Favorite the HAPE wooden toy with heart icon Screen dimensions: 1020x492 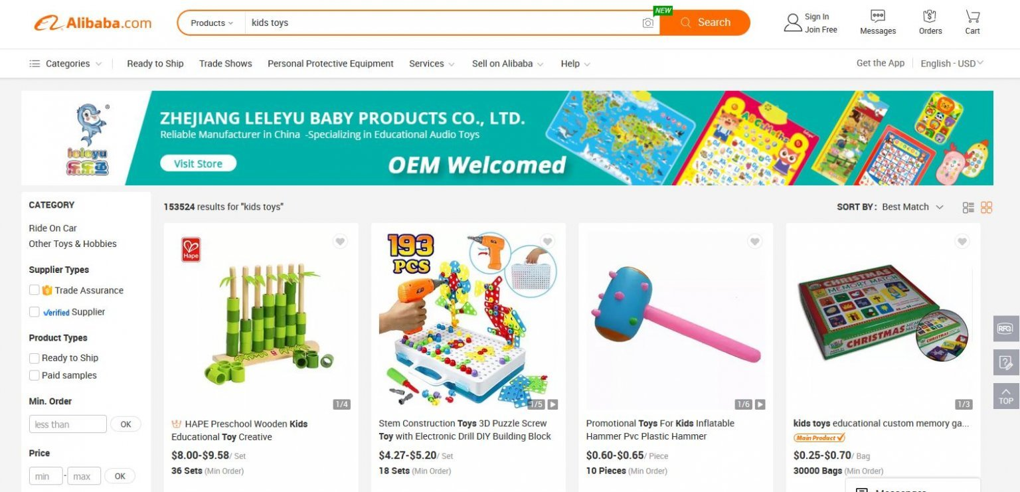click(x=340, y=242)
